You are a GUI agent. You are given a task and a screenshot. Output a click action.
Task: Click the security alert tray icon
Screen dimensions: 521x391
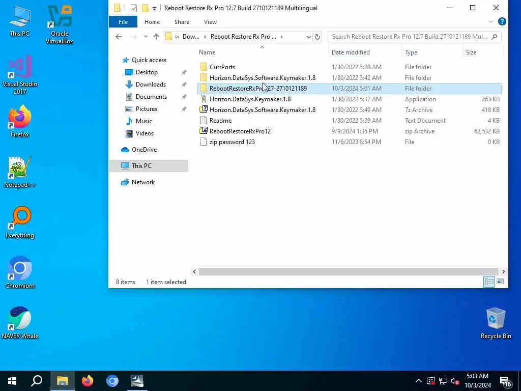click(x=430, y=381)
